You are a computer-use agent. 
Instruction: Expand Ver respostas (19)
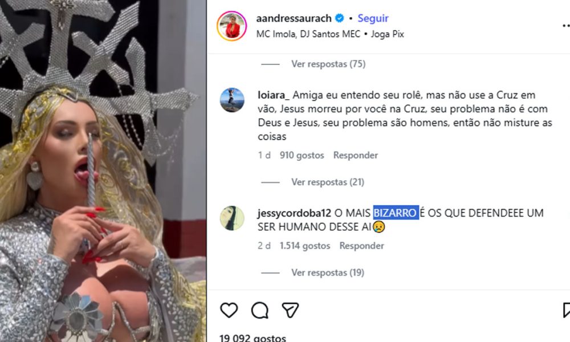pyautogui.click(x=328, y=272)
